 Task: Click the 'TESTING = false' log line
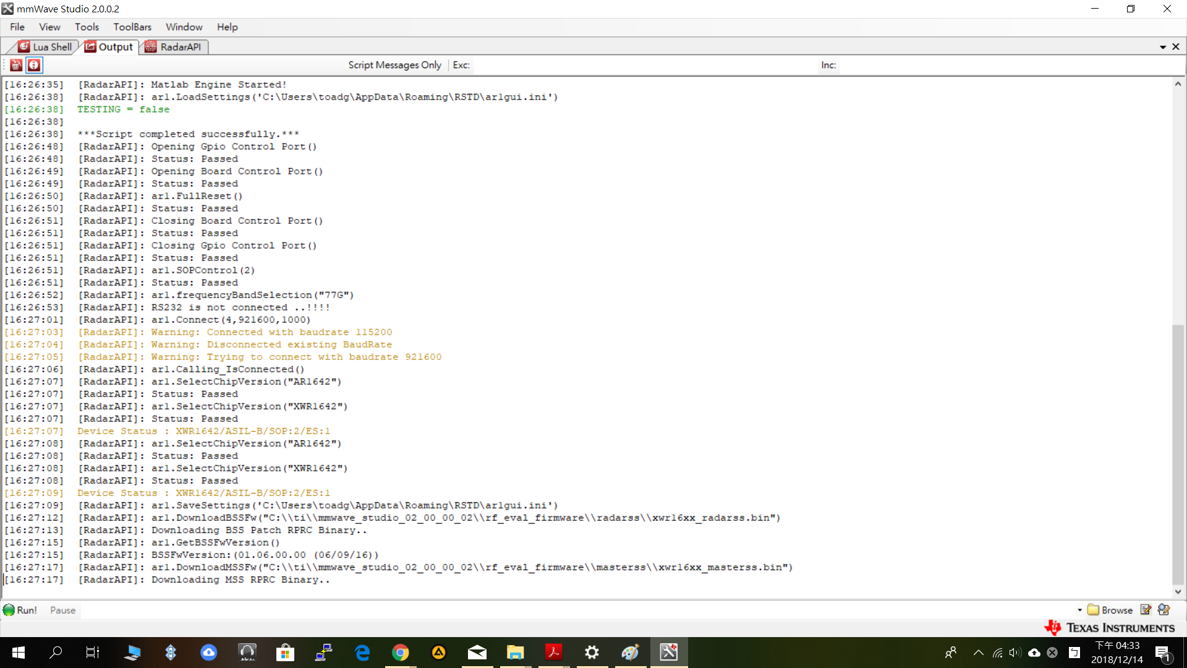(123, 109)
